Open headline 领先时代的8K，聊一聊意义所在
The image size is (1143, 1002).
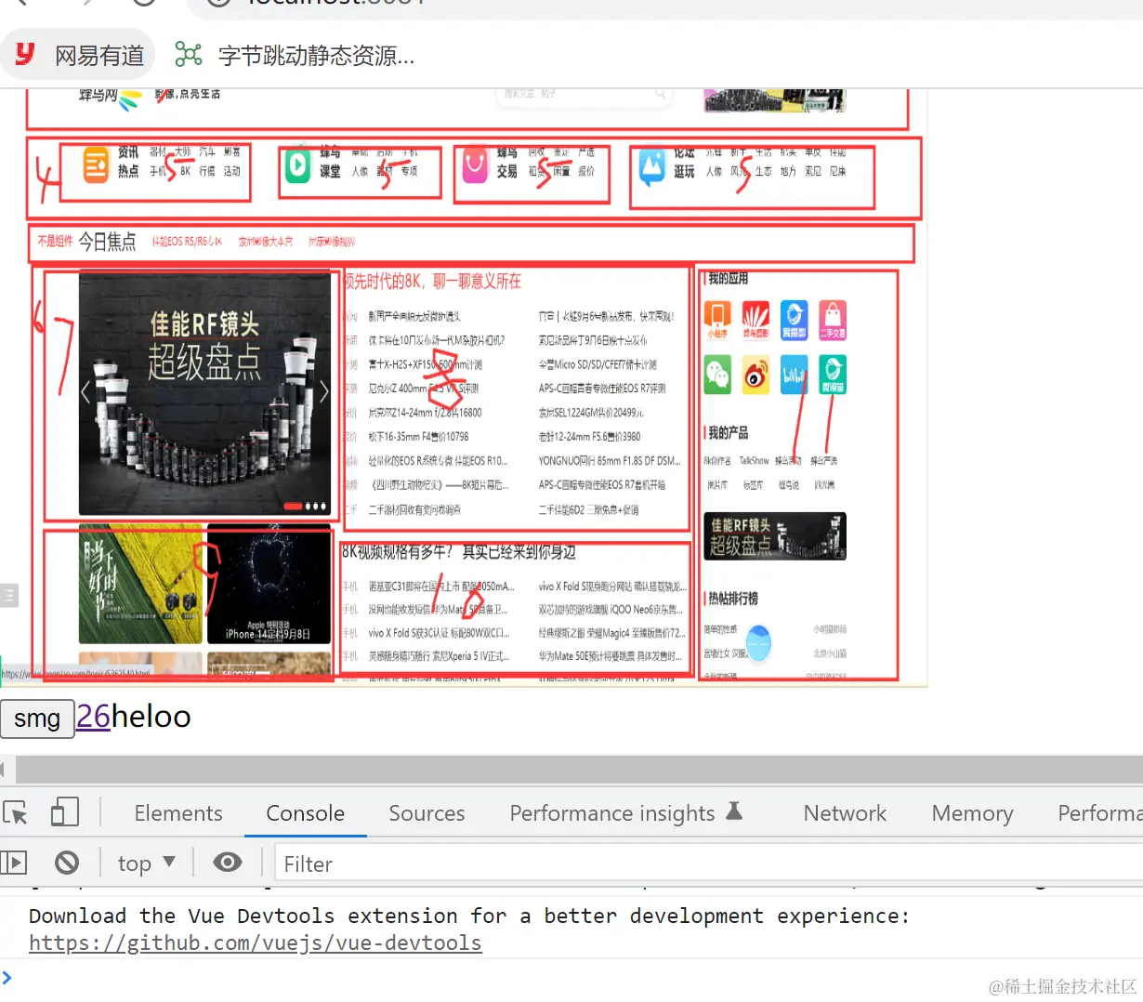(432, 281)
